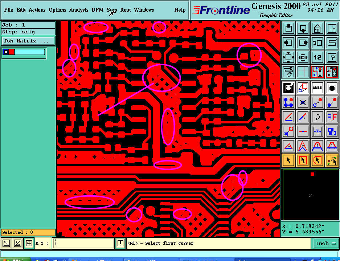This screenshot has height=261, width=340.
Task: Click the horizontal red-blue line segment icon
Action: point(303,131)
